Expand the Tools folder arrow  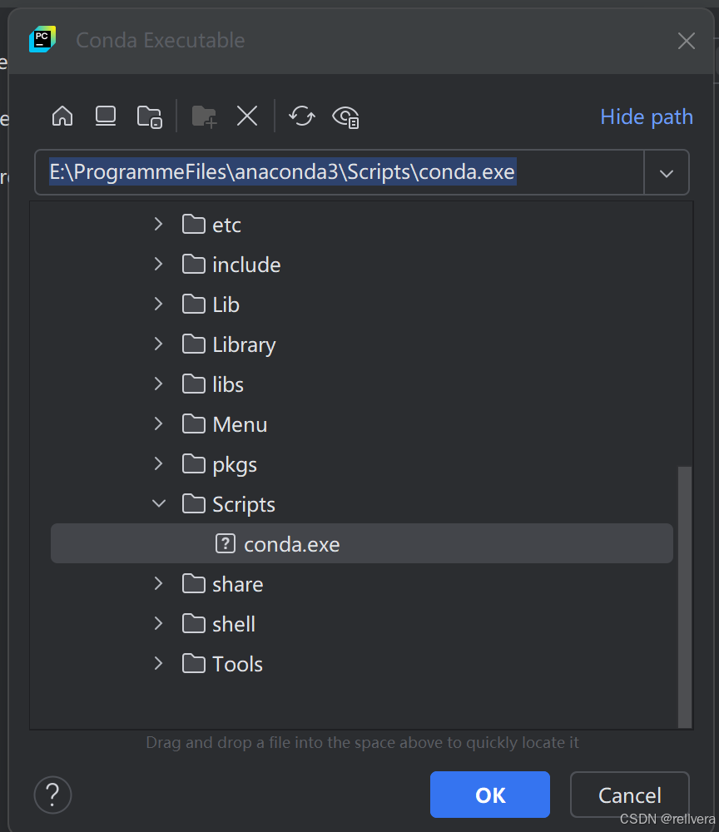158,664
